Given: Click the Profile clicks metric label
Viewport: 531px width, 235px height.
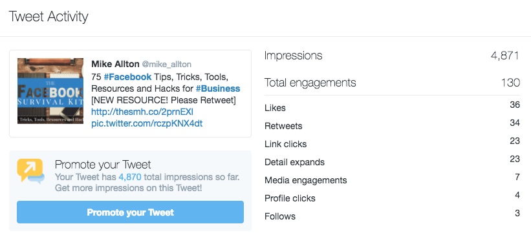Looking at the screenshot, I should coord(290,198).
